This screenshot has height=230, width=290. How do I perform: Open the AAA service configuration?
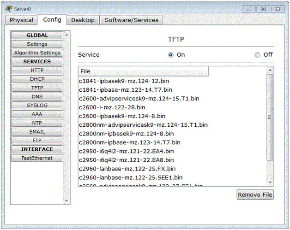click(x=37, y=114)
